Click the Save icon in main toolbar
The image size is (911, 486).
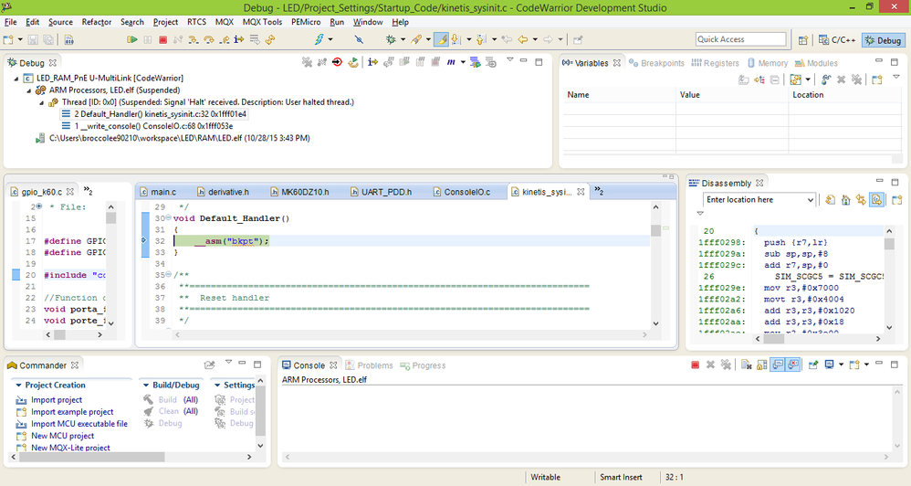click(x=33, y=39)
